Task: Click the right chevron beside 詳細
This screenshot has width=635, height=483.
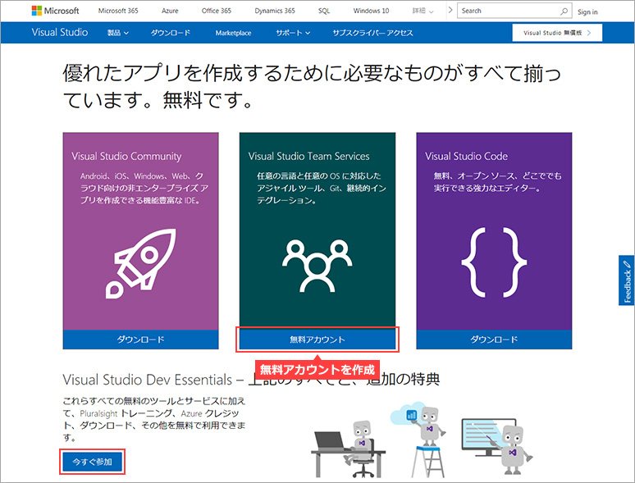Action: 450,10
